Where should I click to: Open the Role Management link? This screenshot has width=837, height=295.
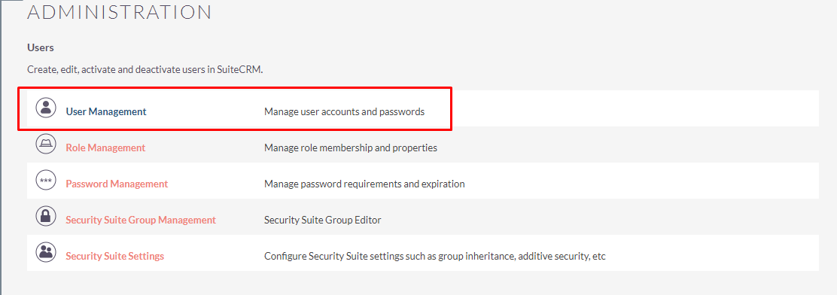(x=105, y=147)
